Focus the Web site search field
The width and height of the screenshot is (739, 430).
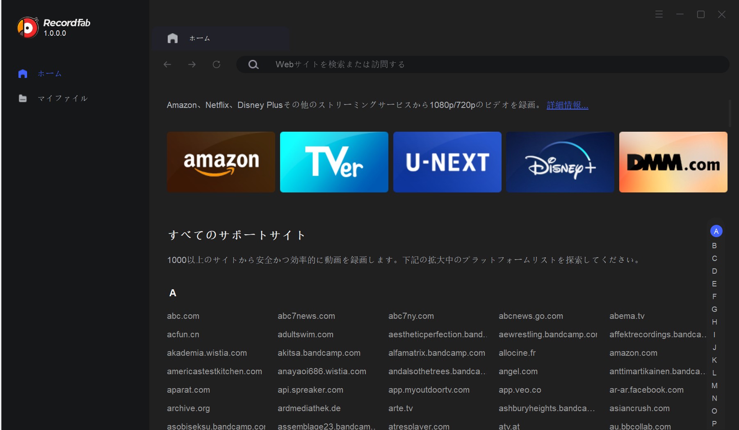tap(483, 64)
